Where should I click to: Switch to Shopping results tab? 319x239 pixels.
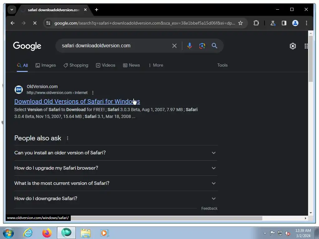pyautogui.click(x=76, y=65)
